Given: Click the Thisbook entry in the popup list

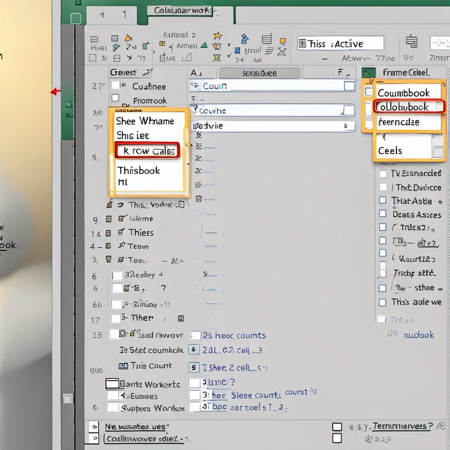Looking at the screenshot, I should [x=138, y=170].
